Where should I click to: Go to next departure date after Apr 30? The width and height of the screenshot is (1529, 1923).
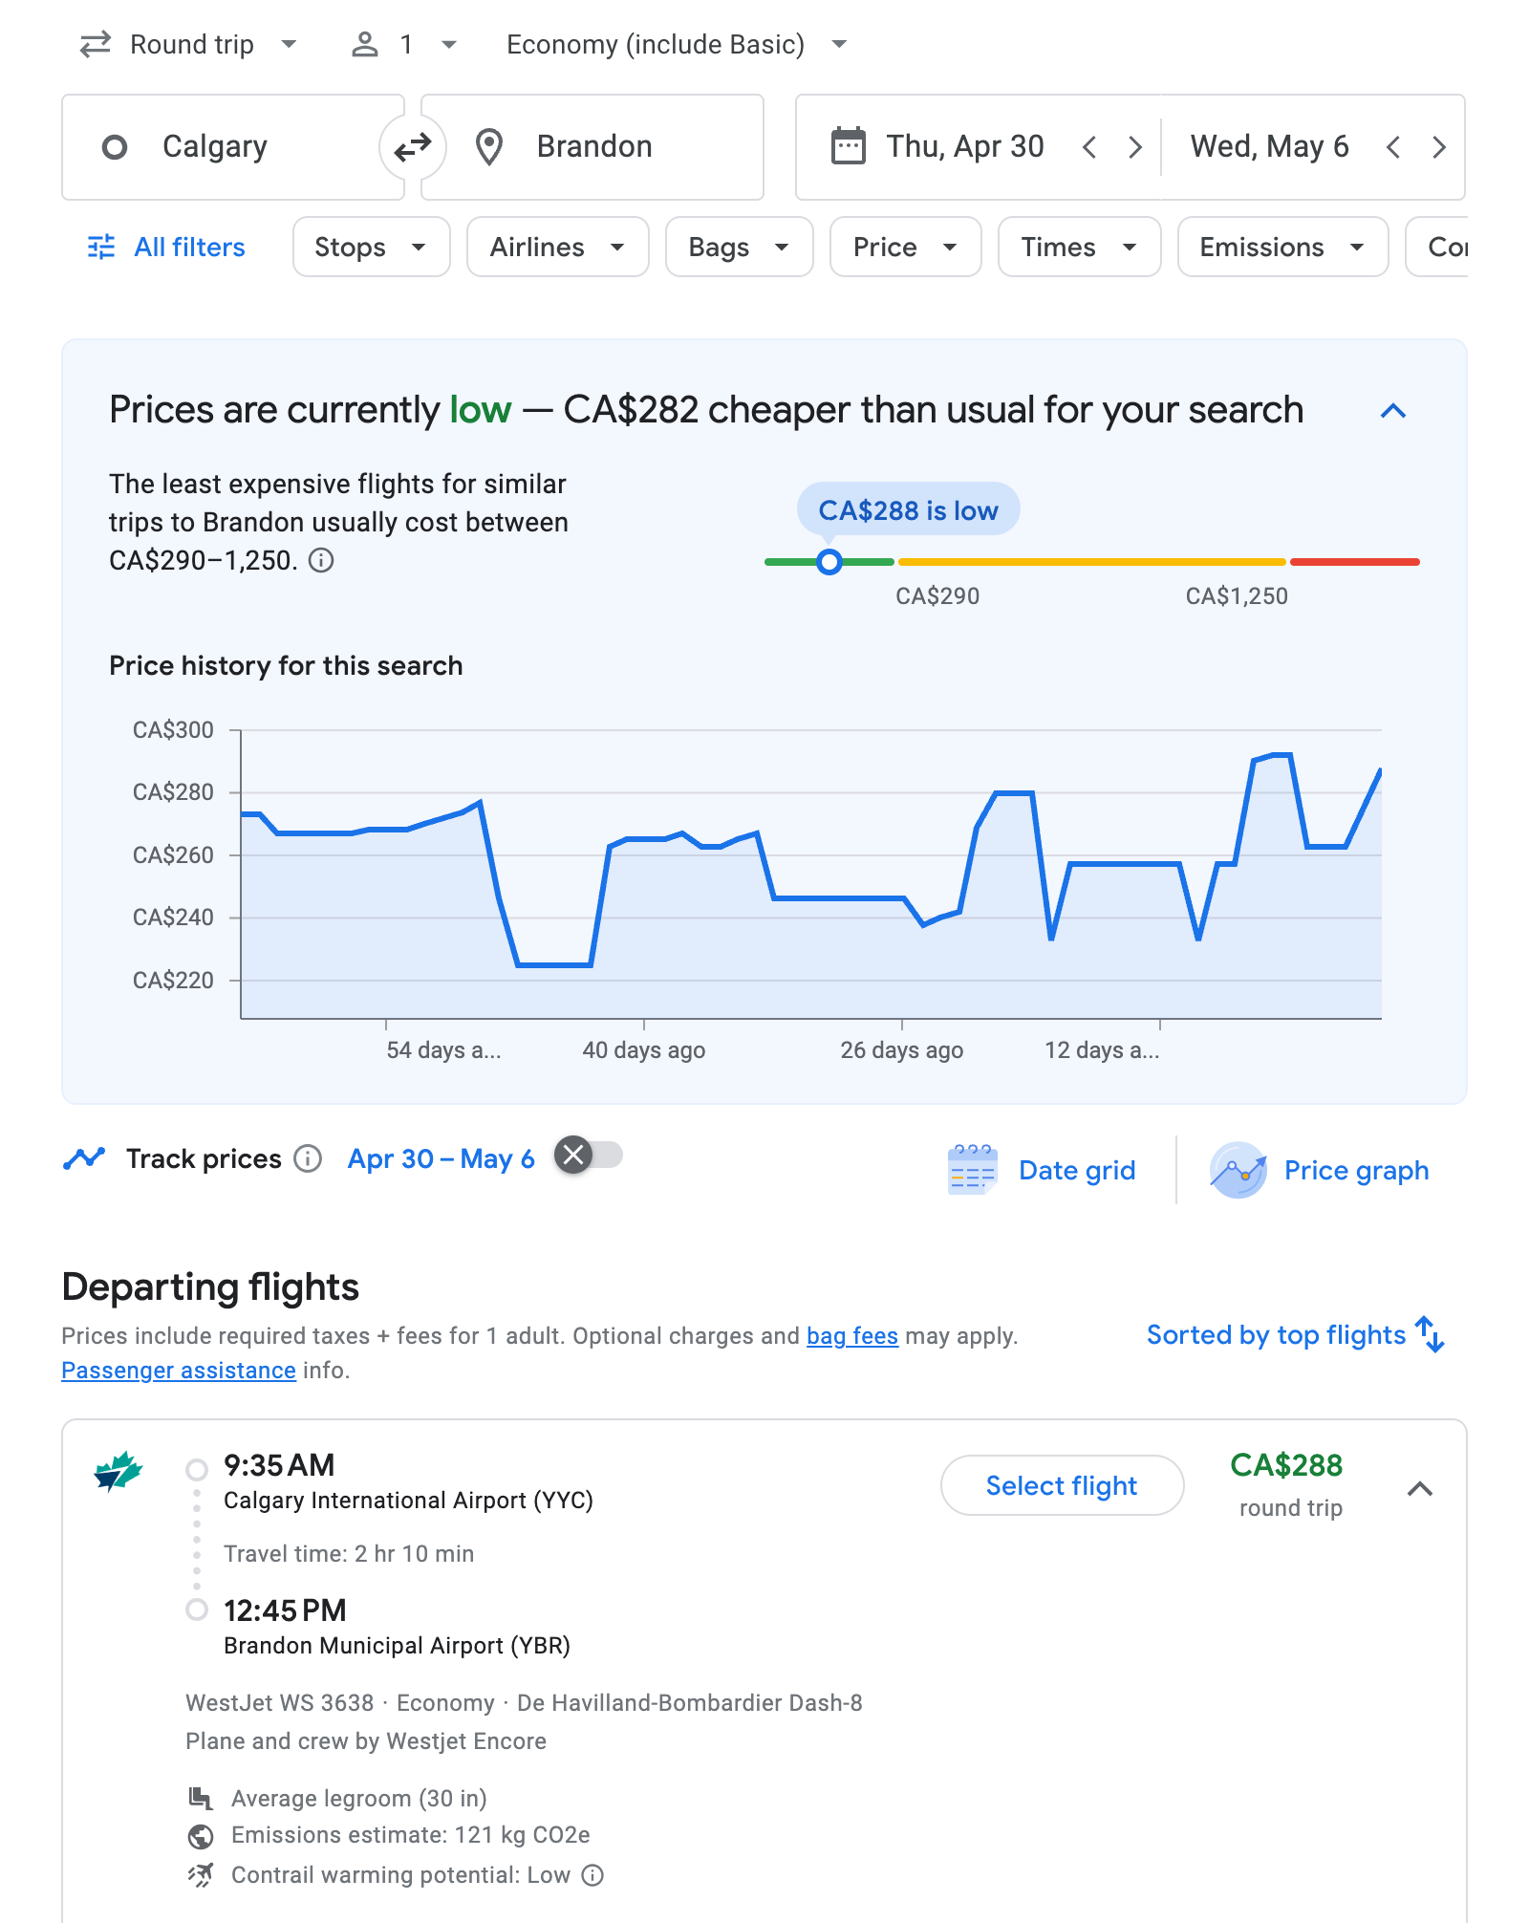coord(1134,147)
